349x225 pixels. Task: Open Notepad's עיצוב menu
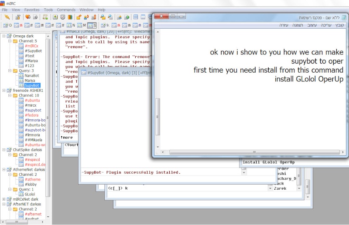click(312, 25)
